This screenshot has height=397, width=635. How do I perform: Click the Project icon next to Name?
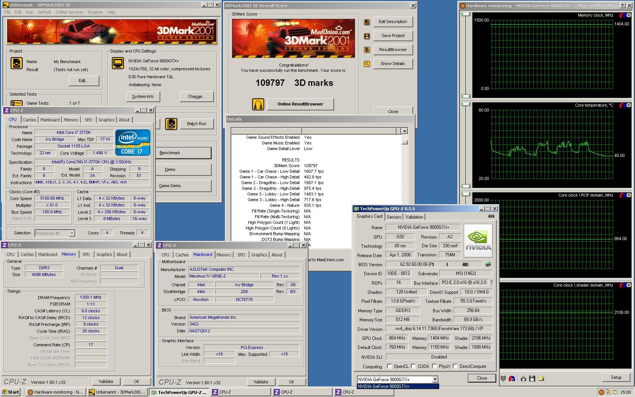point(17,63)
